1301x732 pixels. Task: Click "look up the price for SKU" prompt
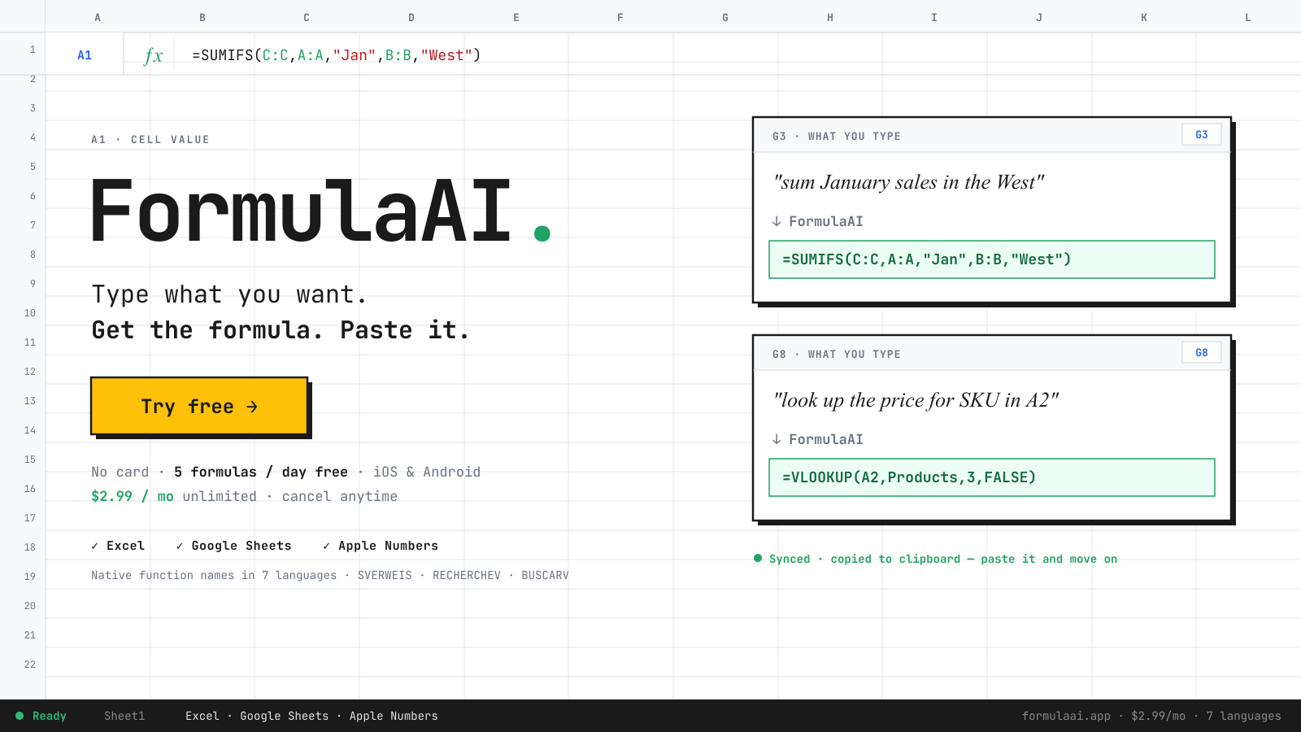[x=916, y=400]
